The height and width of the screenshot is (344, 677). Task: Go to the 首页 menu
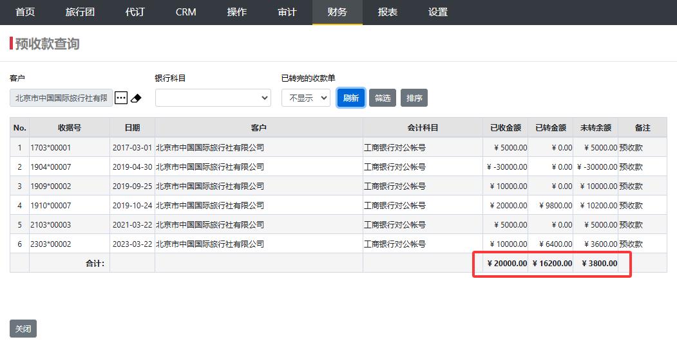click(x=25, y=12)
